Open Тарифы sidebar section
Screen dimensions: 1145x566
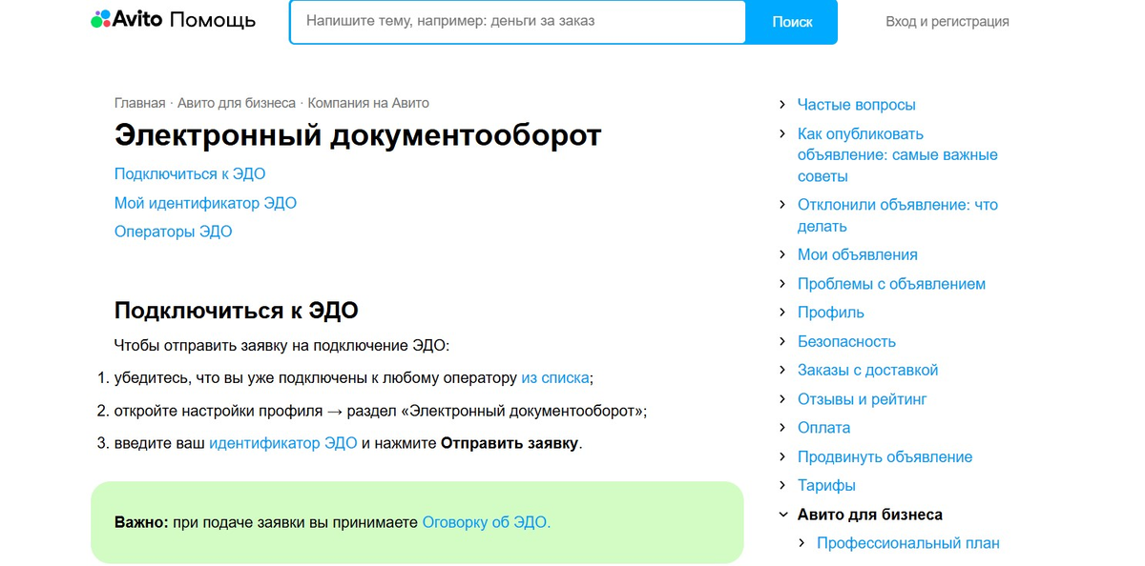(826, 486)
